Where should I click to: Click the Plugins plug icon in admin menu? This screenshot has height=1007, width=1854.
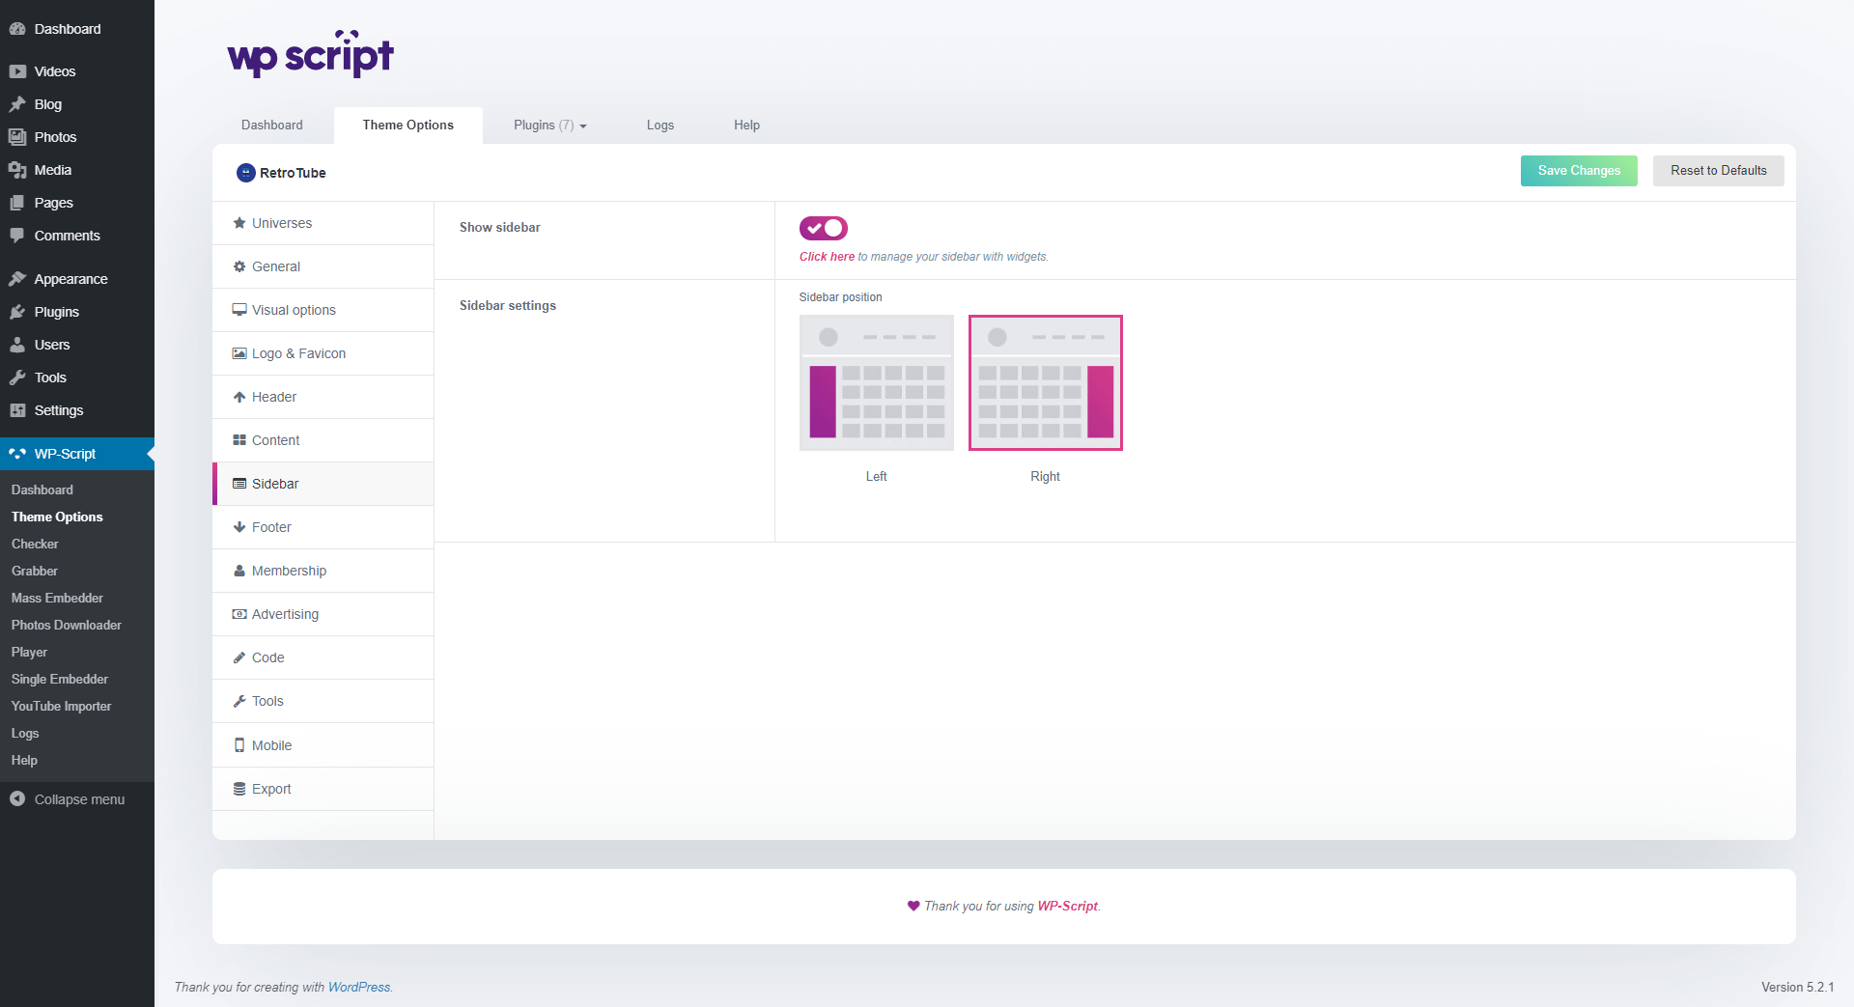click(17, 312)
